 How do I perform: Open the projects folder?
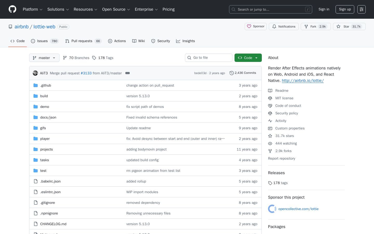tap(46, 149)
